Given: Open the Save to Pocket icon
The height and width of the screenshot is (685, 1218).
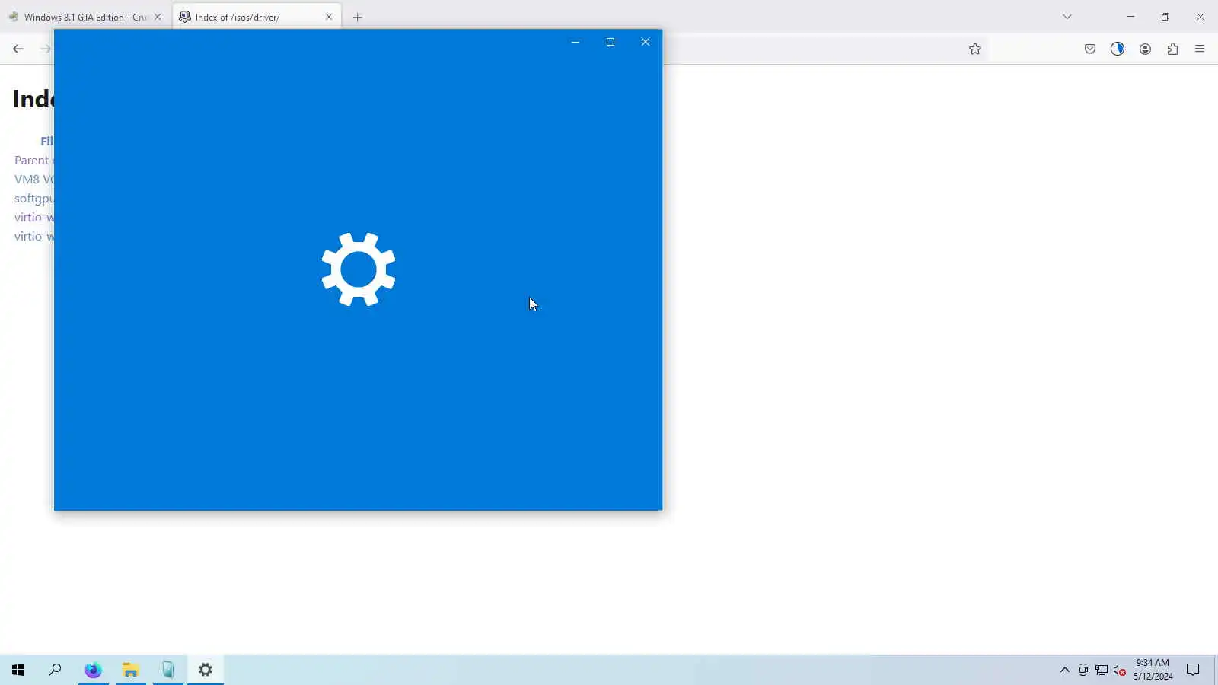Looking at the screenshot, I should (1090, 49).
